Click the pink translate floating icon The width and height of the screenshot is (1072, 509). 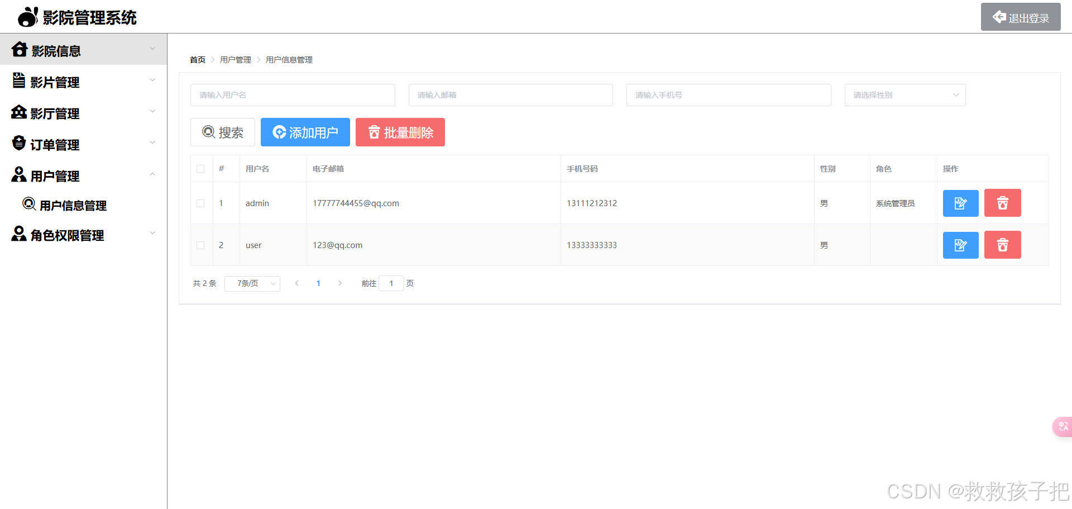(x=1062, y=427)
